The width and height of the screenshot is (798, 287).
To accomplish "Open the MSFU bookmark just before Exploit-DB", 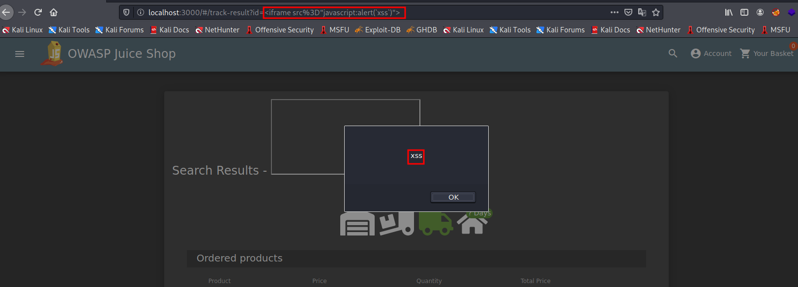I will (x=334, y=30).
